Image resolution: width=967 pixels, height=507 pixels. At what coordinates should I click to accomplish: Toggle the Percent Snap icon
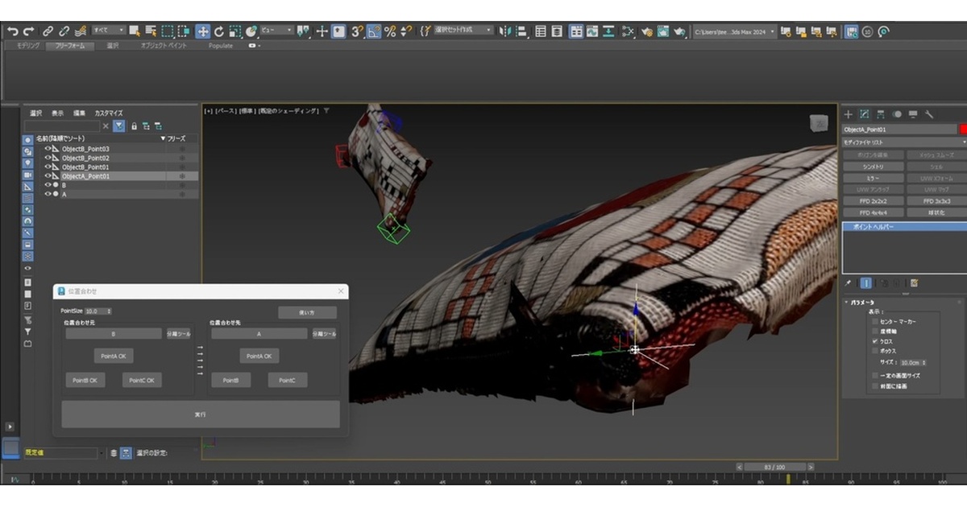click(x=390, y=31)
